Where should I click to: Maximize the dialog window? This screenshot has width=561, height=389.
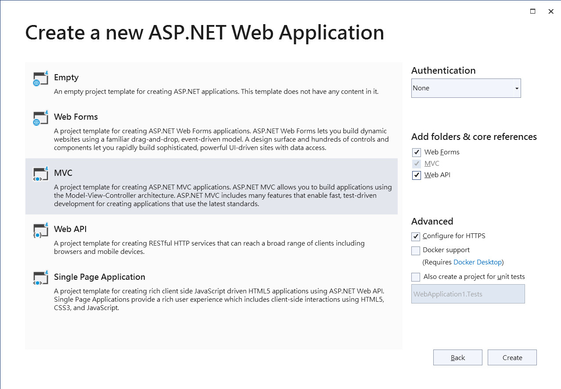tap(533, 11)
